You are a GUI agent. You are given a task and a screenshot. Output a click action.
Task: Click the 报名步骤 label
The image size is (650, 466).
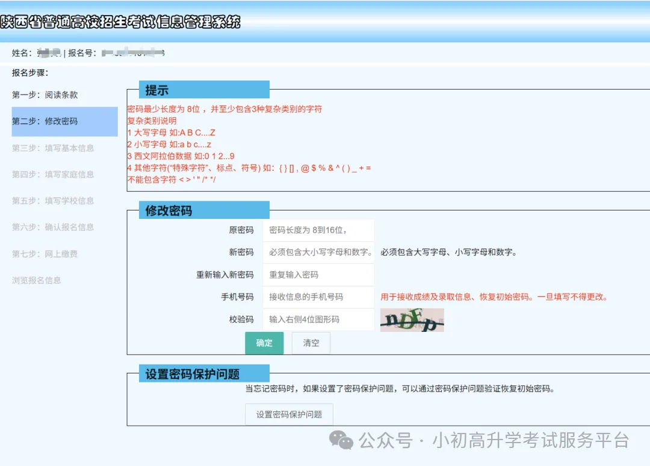click(x=30, y=73)
